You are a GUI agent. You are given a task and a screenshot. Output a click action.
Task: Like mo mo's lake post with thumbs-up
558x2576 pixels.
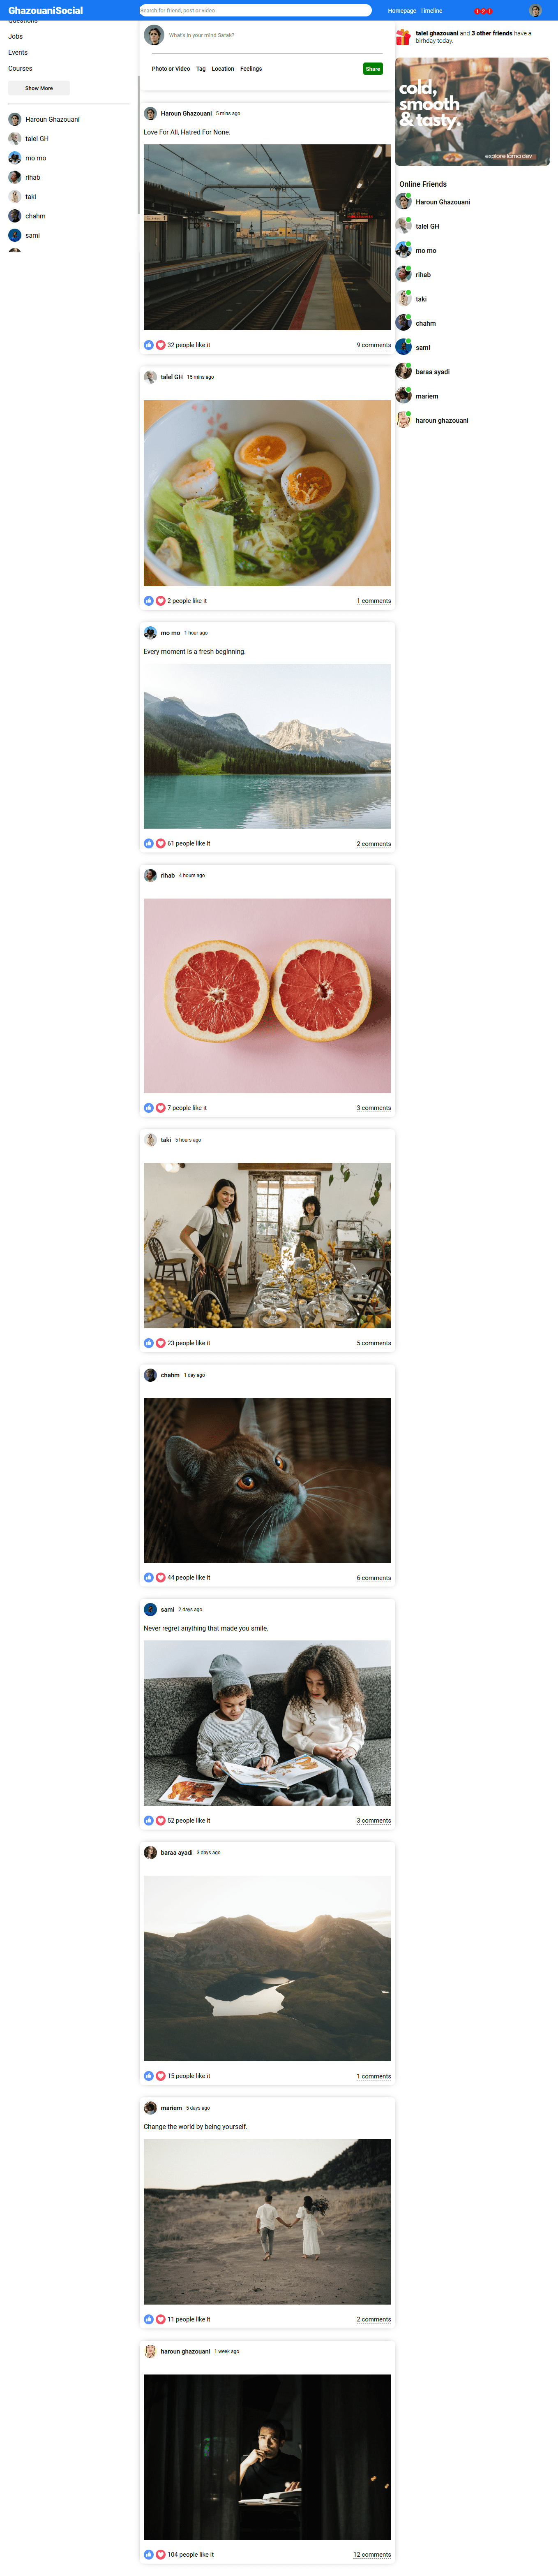click(x=149, y=844)
